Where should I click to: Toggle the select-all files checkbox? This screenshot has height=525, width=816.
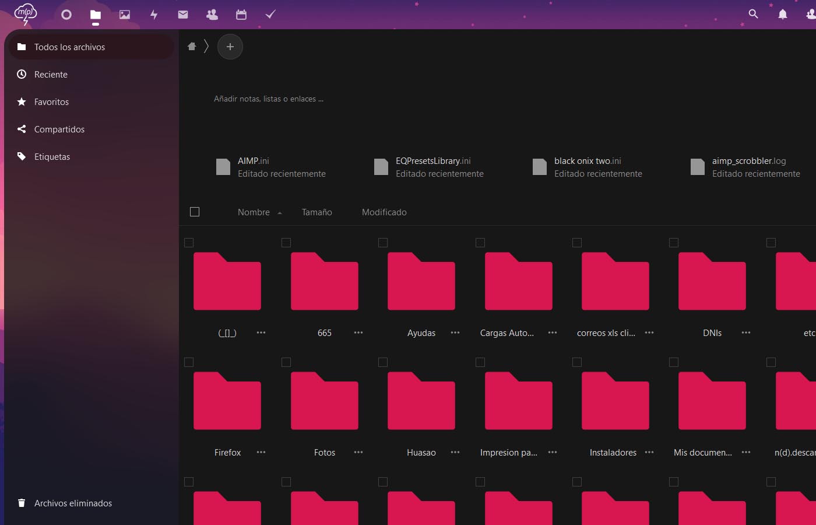pyautogui.click(x=195, y=212)
